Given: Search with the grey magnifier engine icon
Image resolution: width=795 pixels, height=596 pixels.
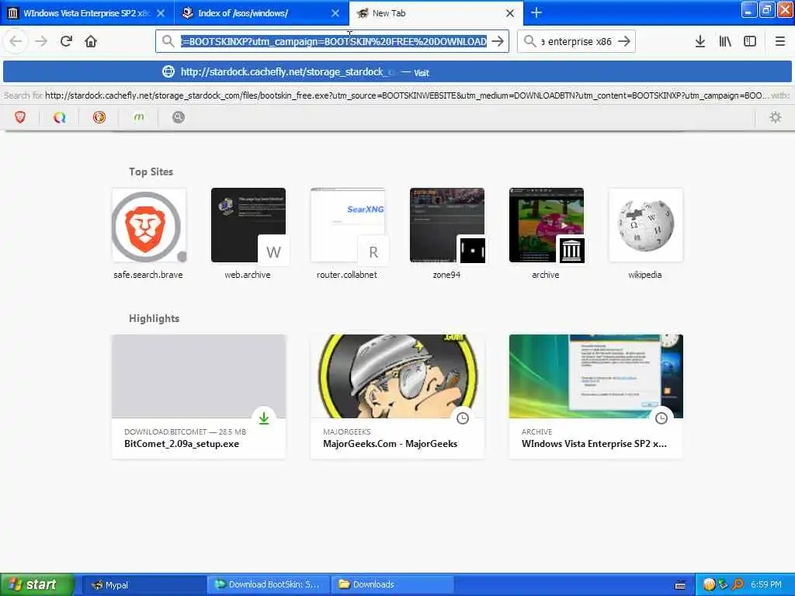Looking at the screenshot, I should tap(178, 117).
